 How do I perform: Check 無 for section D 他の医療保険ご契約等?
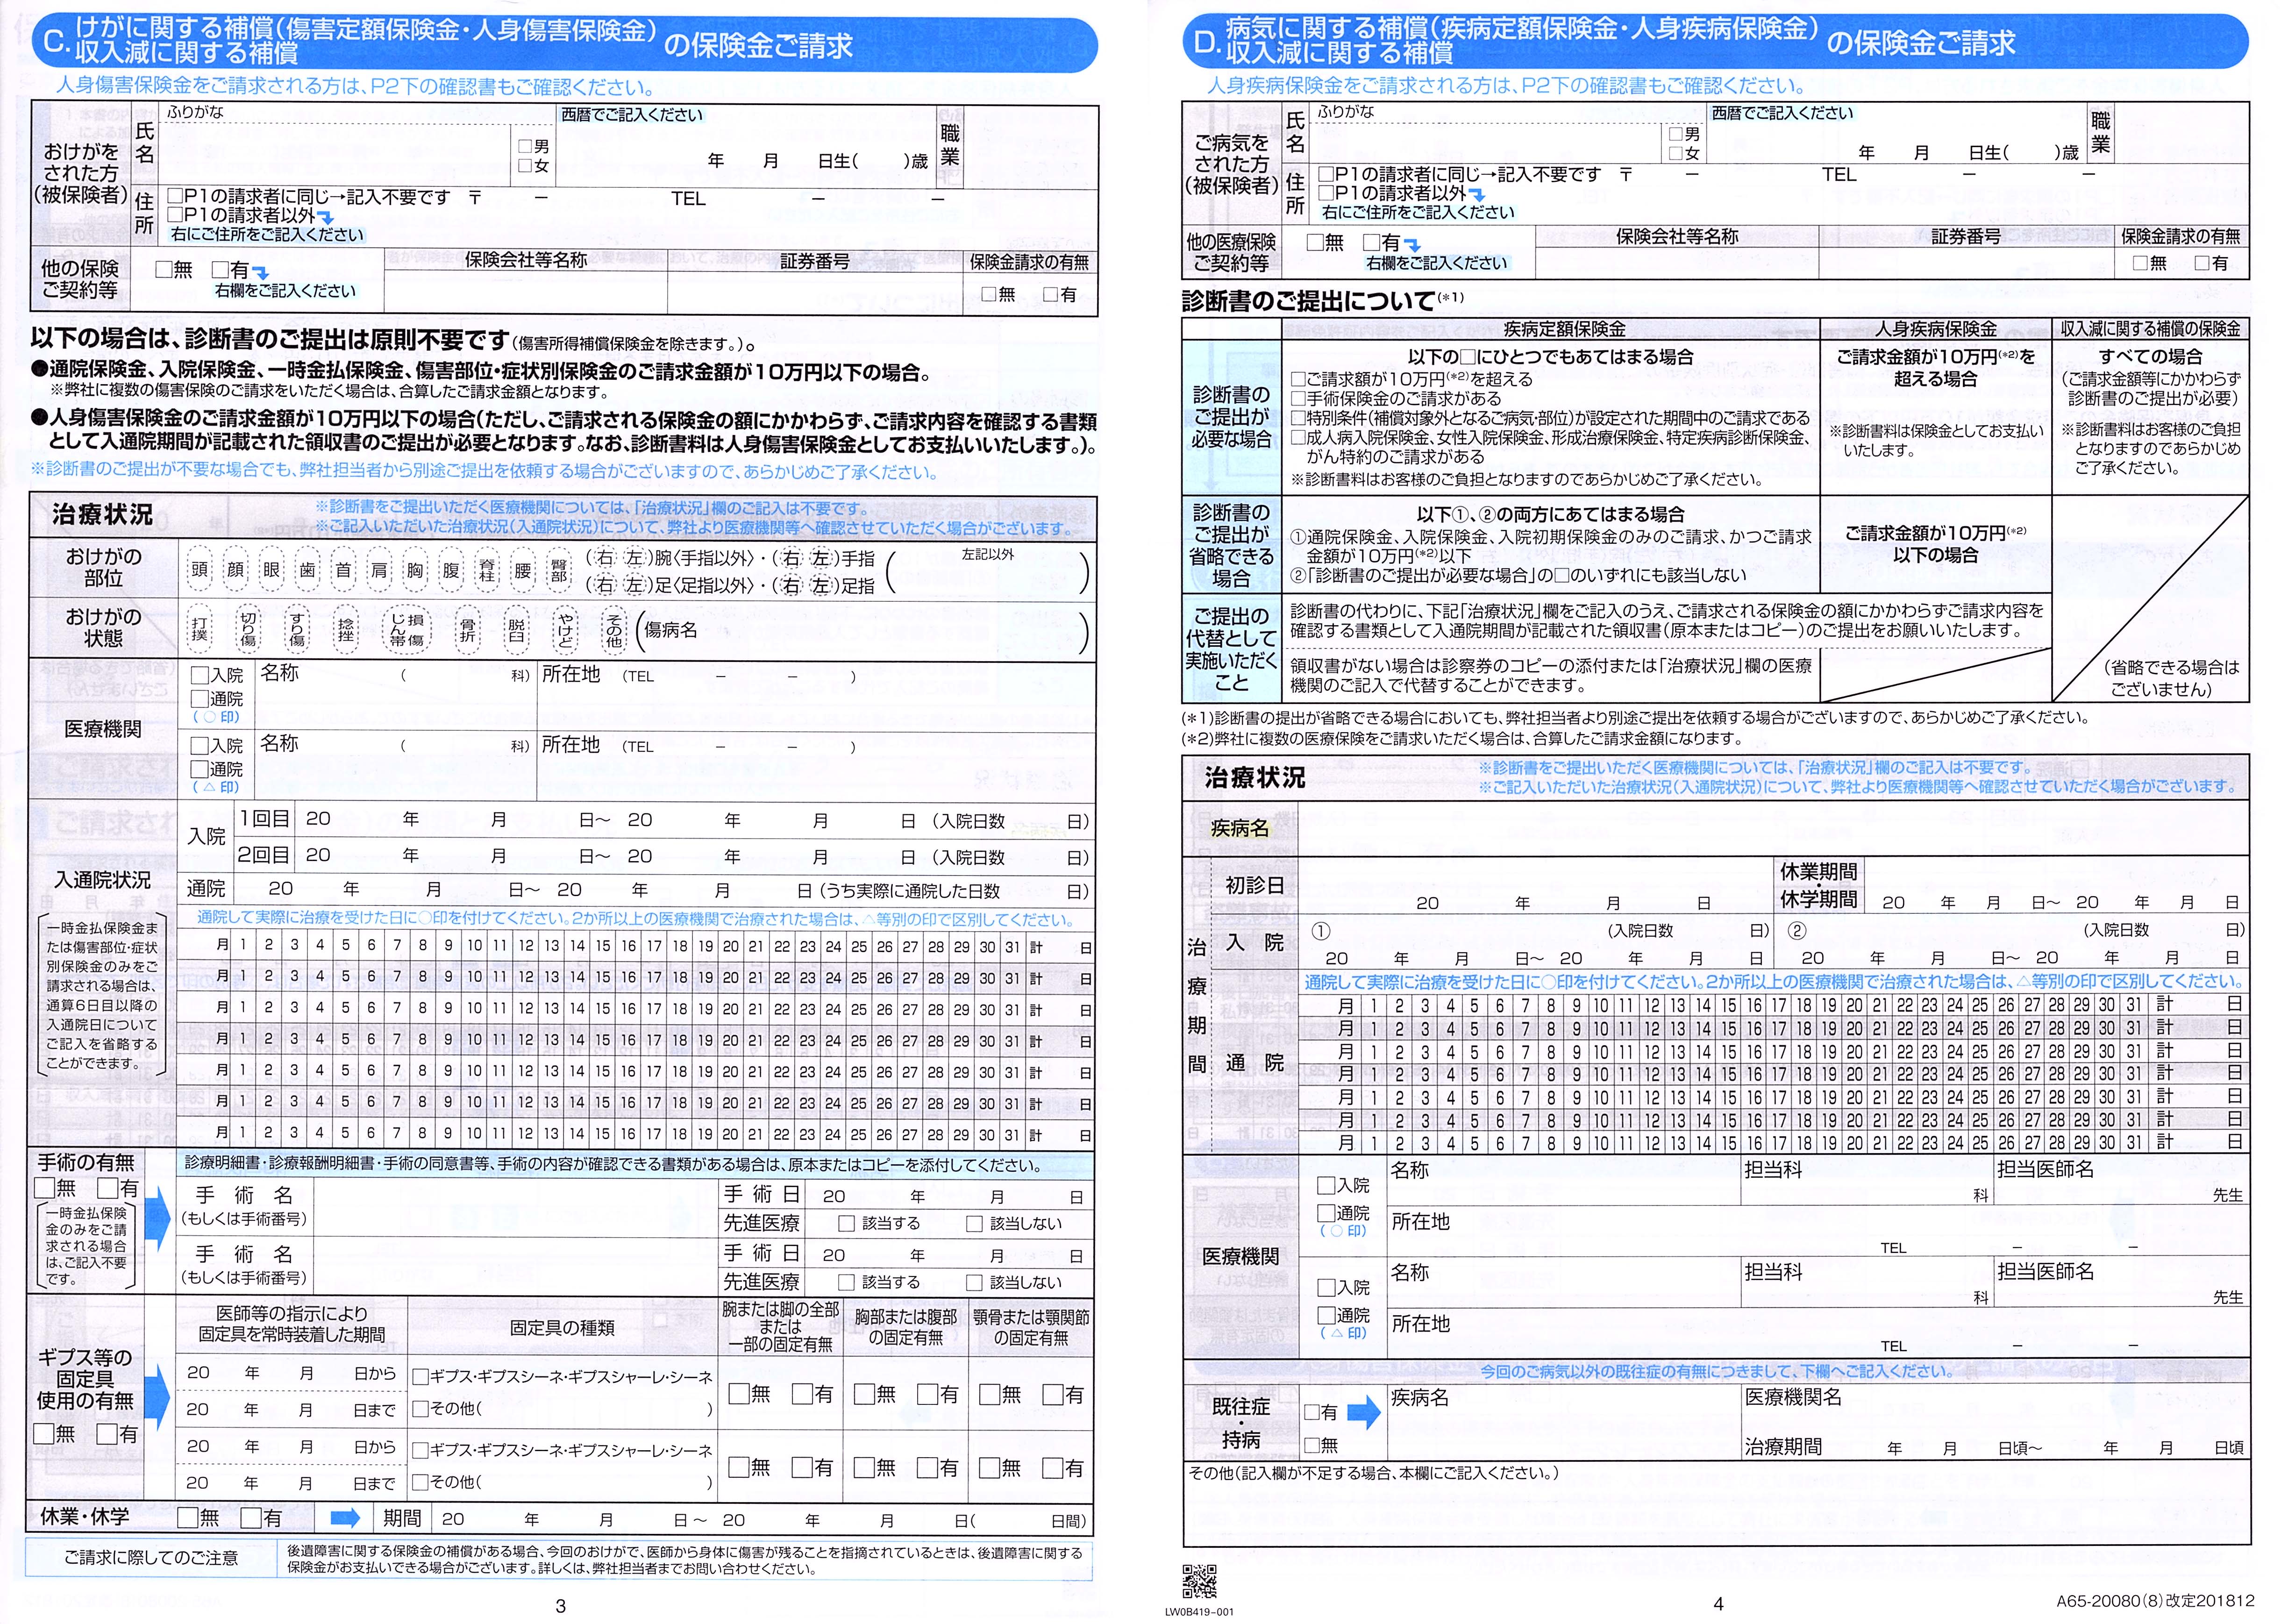[1315, 242]
